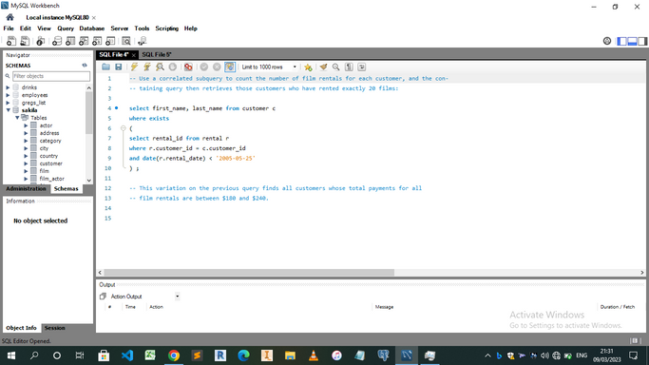649x365 pixels.
Task: Open the Server menu
Action: point(119,29)
